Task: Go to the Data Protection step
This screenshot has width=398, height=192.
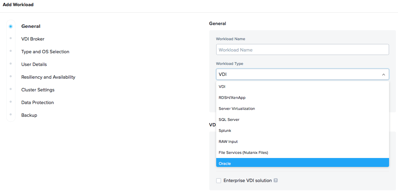Action: click(37, 102)
